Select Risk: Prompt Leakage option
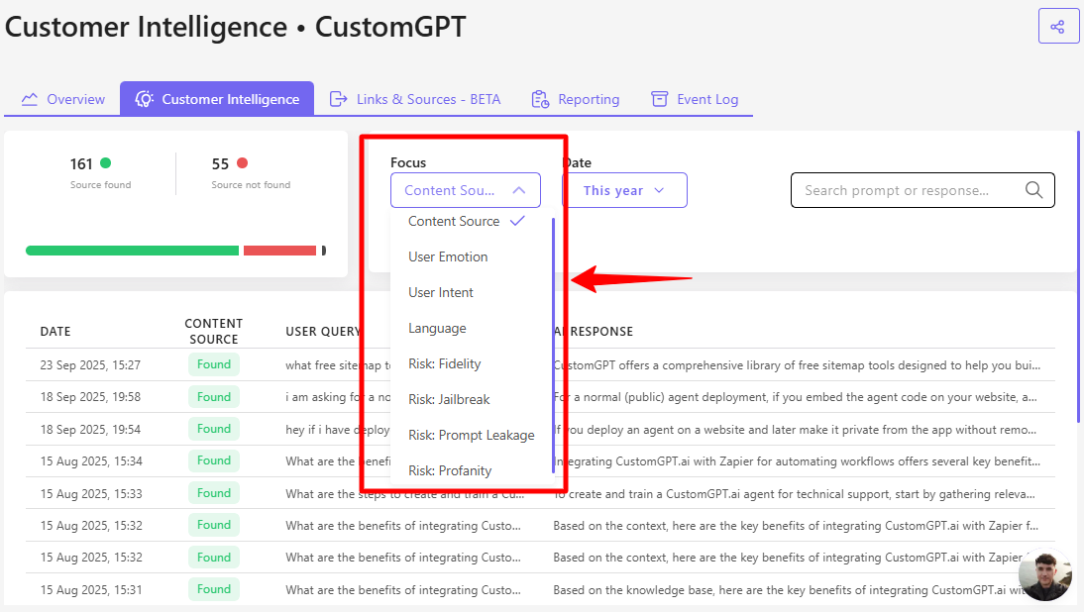The image size is (1084, 612). [x=471, y=435]
